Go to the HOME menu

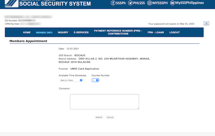(x=27, y=32)
